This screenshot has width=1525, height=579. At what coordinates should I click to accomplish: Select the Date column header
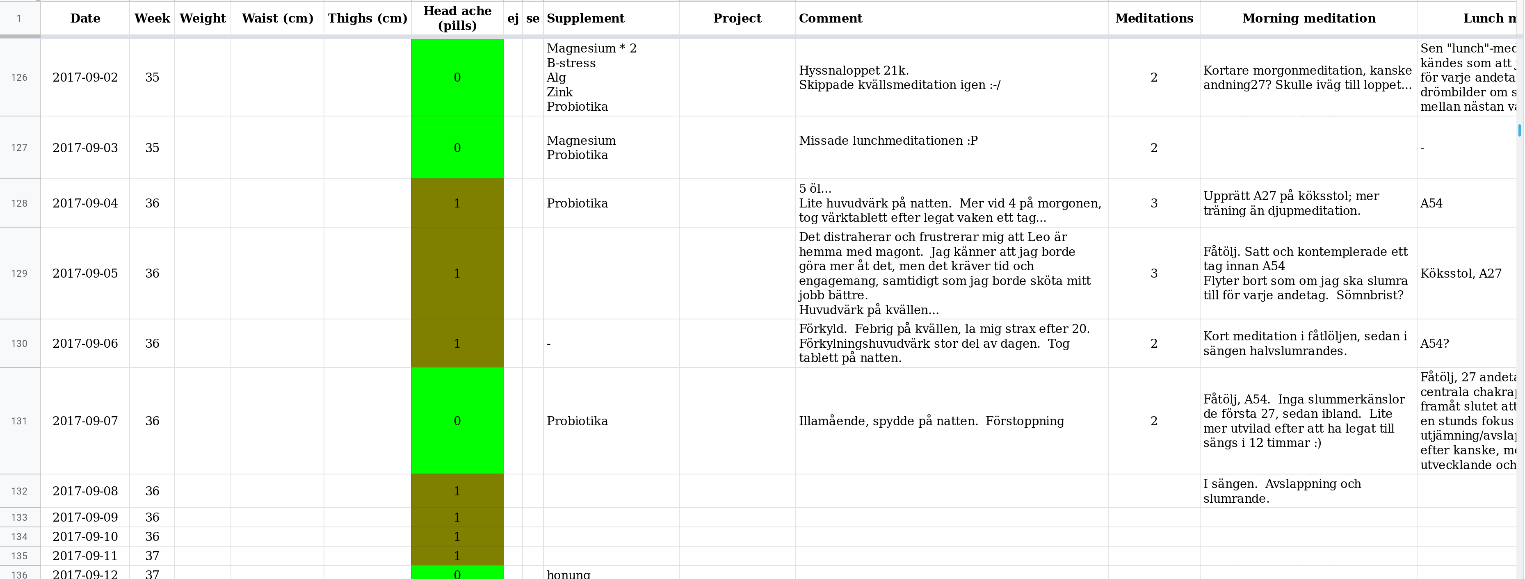(x=85, y=18)
